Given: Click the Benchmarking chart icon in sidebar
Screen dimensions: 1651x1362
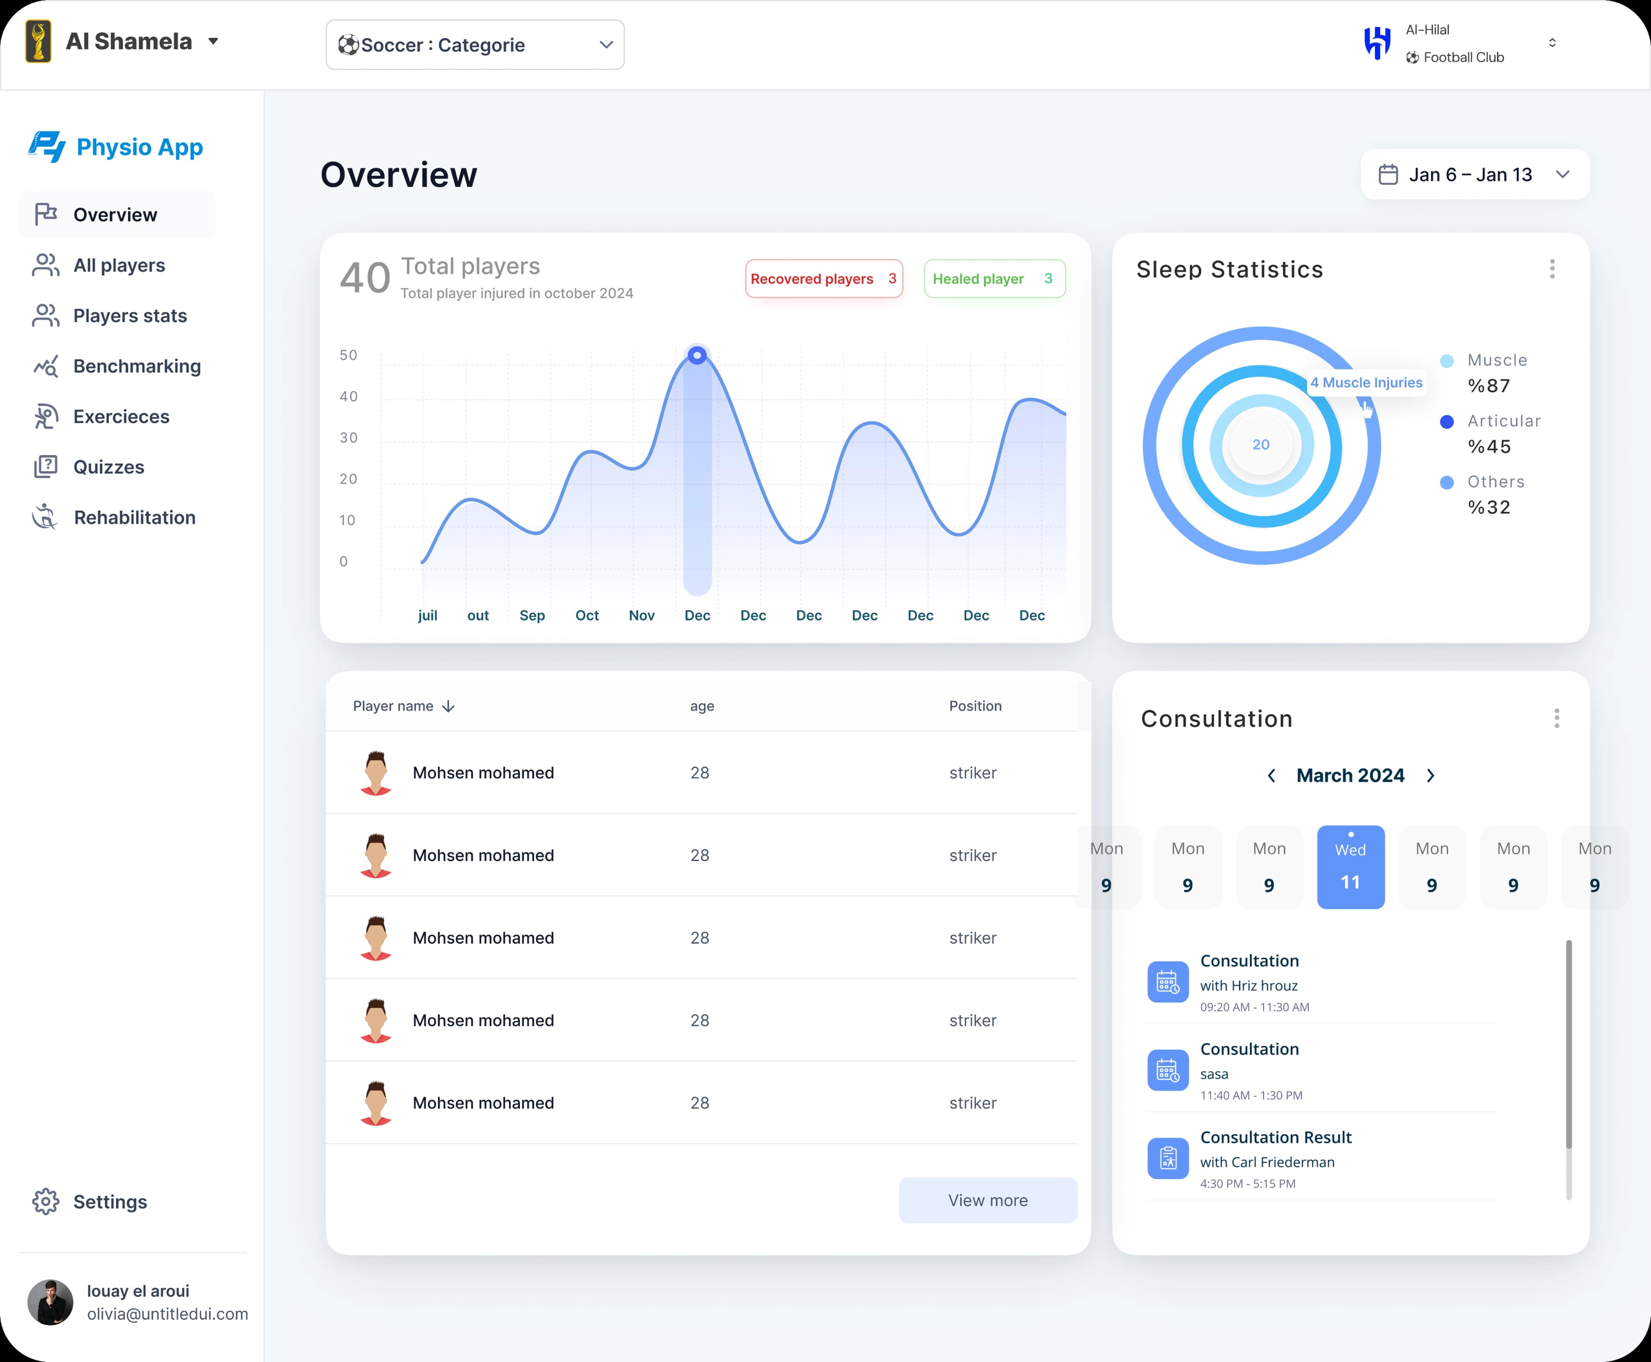Looking at the screenshot, I should pos(46,366).
